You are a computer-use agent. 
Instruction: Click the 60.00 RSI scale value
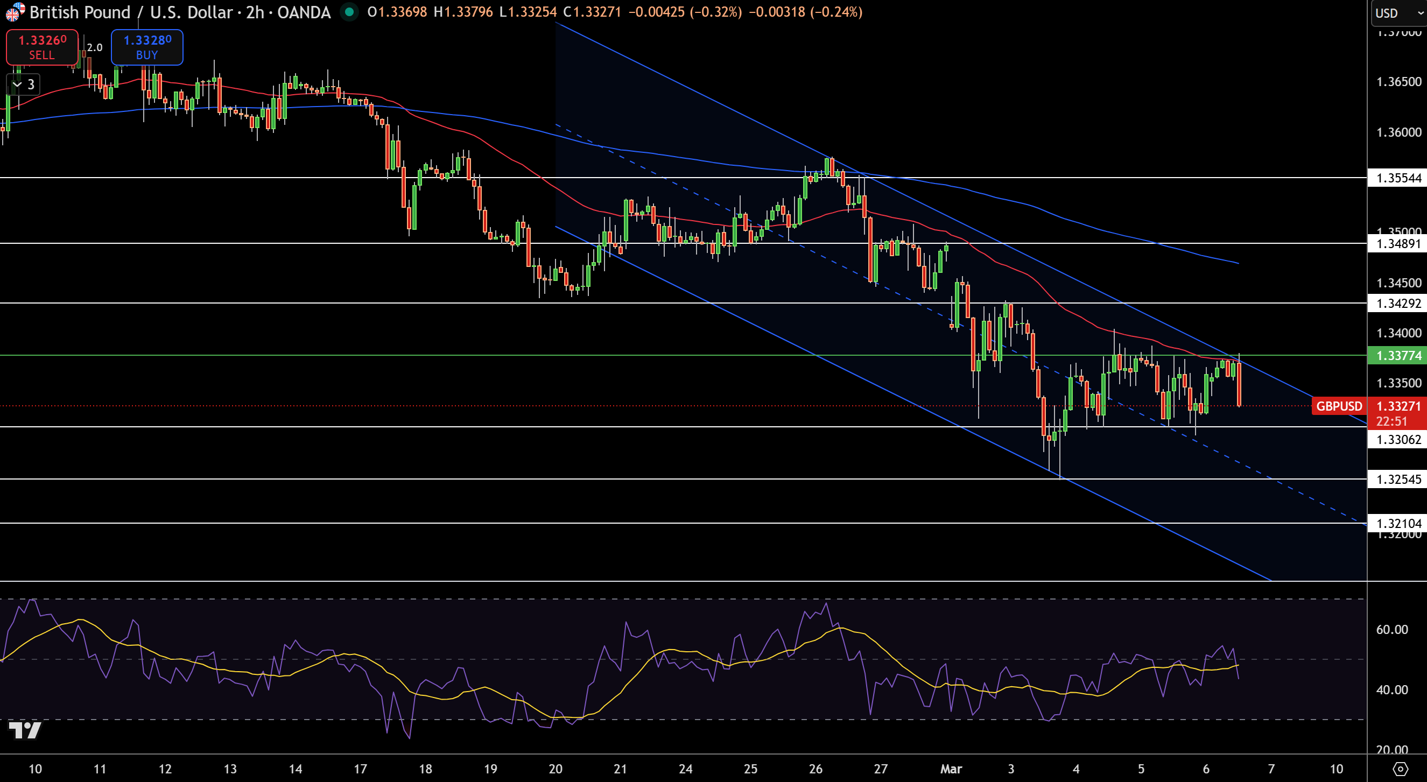coord(1392,629)
